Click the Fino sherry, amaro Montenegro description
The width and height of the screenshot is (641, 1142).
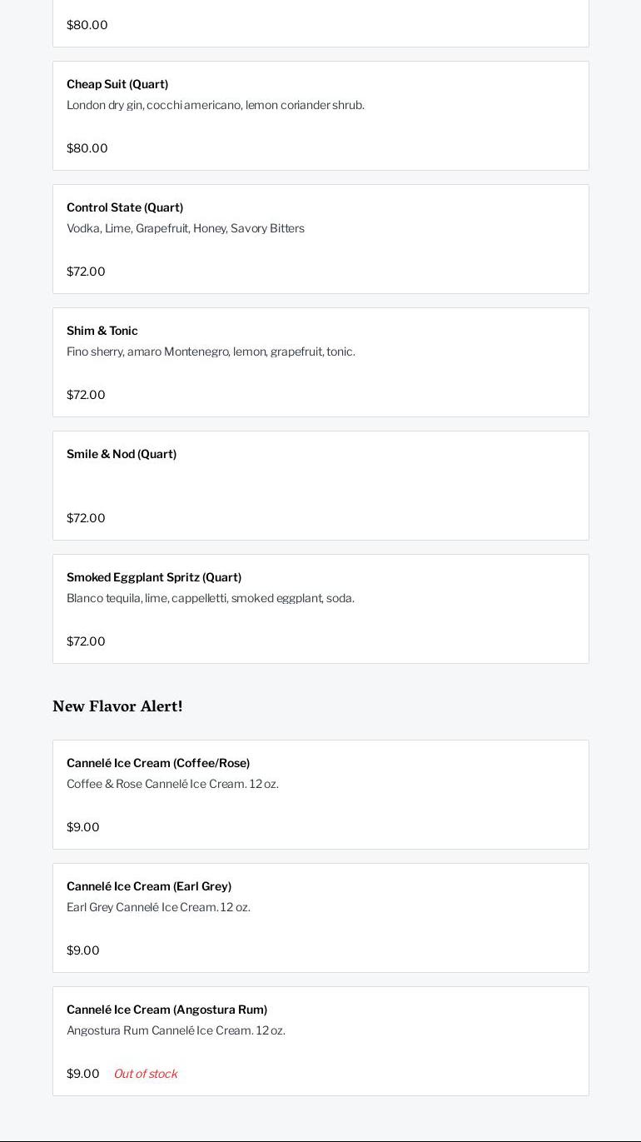211,352
